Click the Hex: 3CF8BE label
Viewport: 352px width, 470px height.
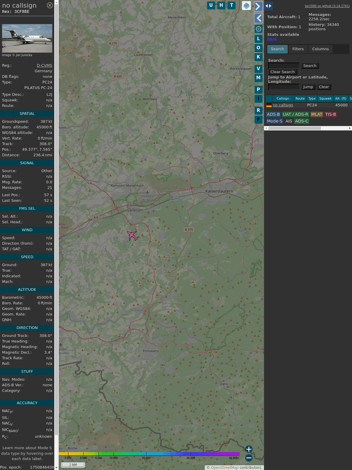(16, 12)
